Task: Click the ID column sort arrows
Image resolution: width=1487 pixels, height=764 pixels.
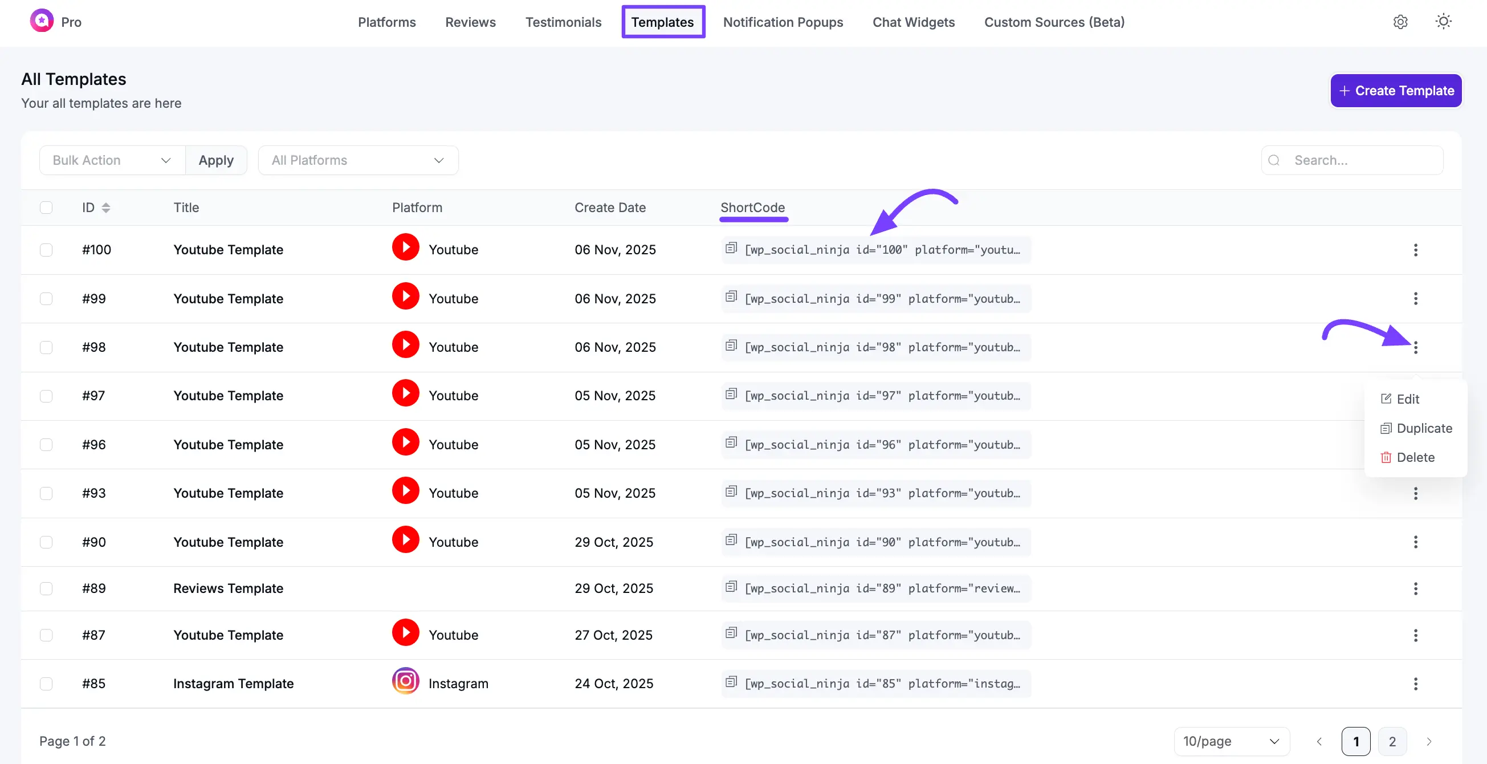Action: 105,208
